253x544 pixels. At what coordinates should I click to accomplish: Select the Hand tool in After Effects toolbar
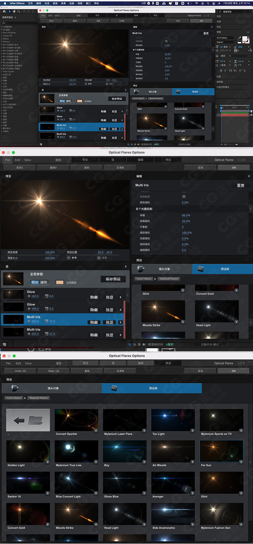14,11
